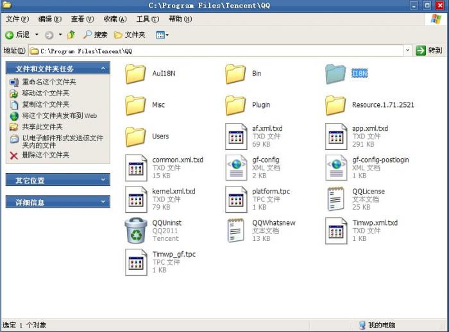Open the 文件(F) menu
449x332 pixels.
click(x=17, y=19)
